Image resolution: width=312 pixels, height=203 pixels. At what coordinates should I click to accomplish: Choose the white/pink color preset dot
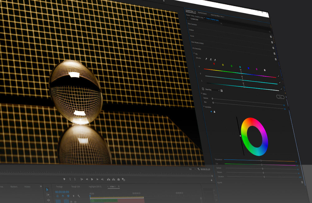coord(265,70)
